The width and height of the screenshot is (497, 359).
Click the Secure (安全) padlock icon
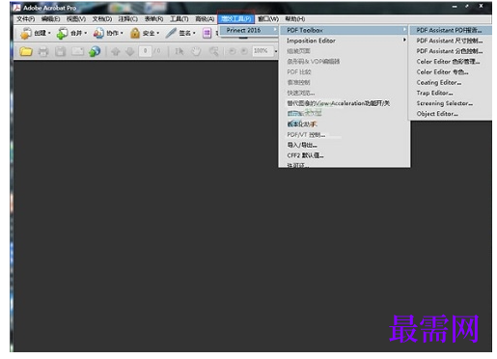[135, 33]
